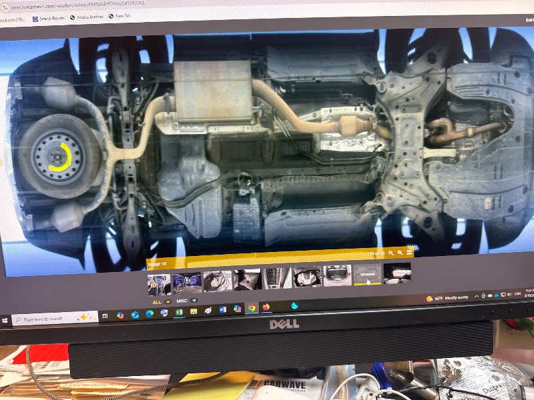This screenshot has height=400, width=534.
Task: Click the site info icon in the address bar
Action: click(5, 7)
